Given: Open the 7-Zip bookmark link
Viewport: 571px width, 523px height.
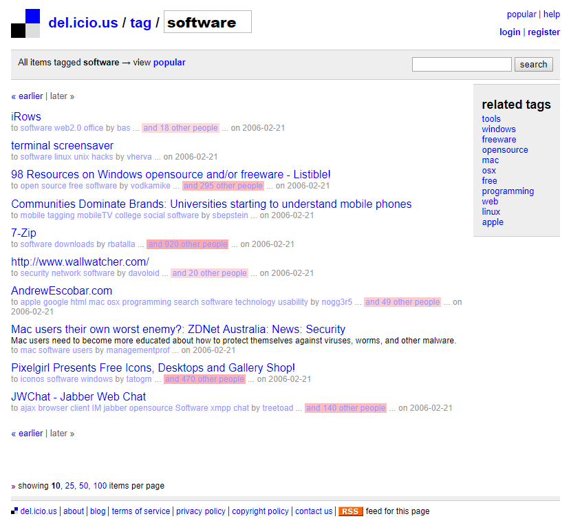Looking at the screenshot, I should [x=24, y=233].
